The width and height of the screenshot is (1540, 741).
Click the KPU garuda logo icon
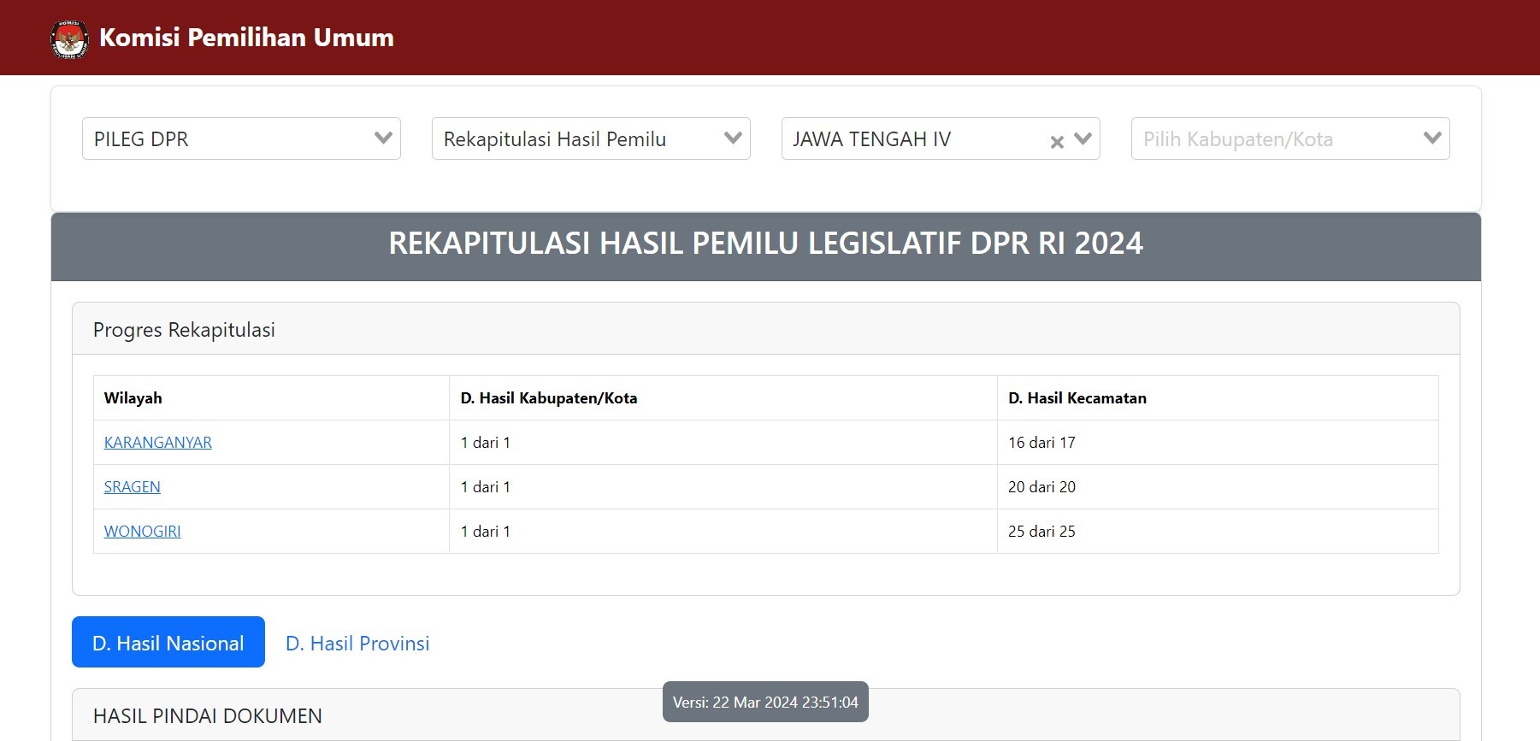tap(69, 39)
